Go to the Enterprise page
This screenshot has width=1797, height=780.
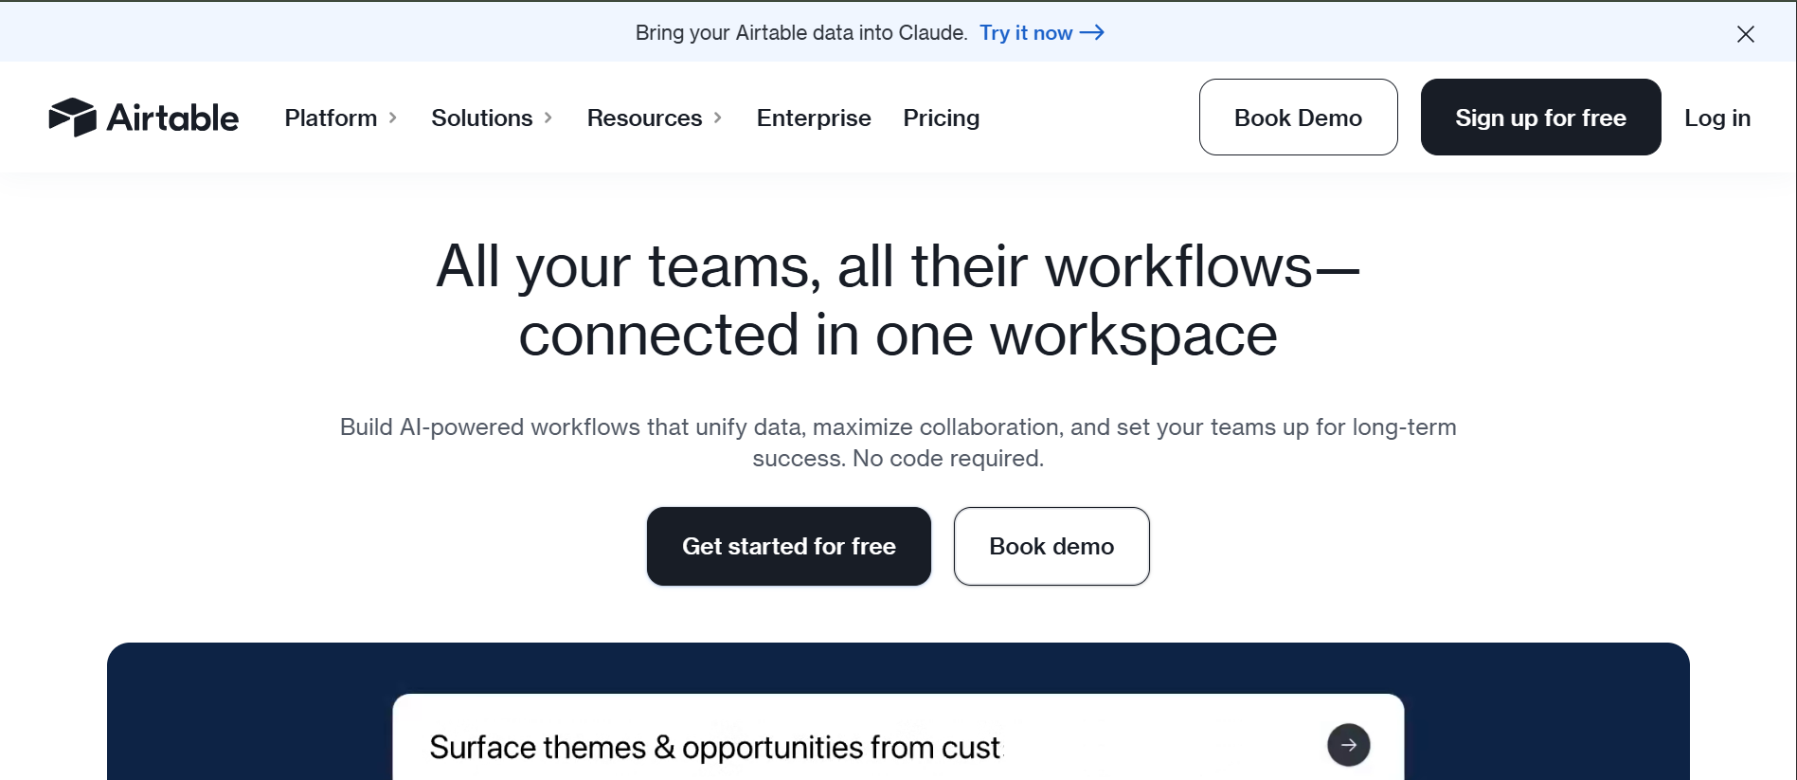pos(814,118)
